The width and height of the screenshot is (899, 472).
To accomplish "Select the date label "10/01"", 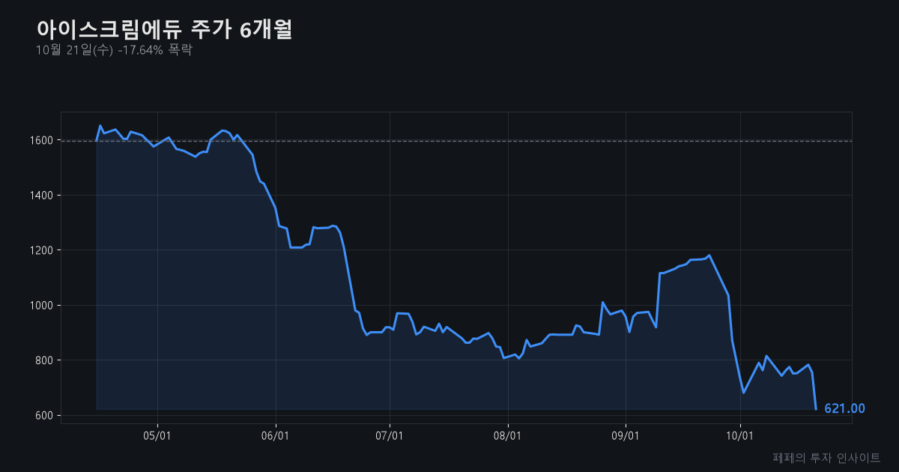I will coord(740,435).
